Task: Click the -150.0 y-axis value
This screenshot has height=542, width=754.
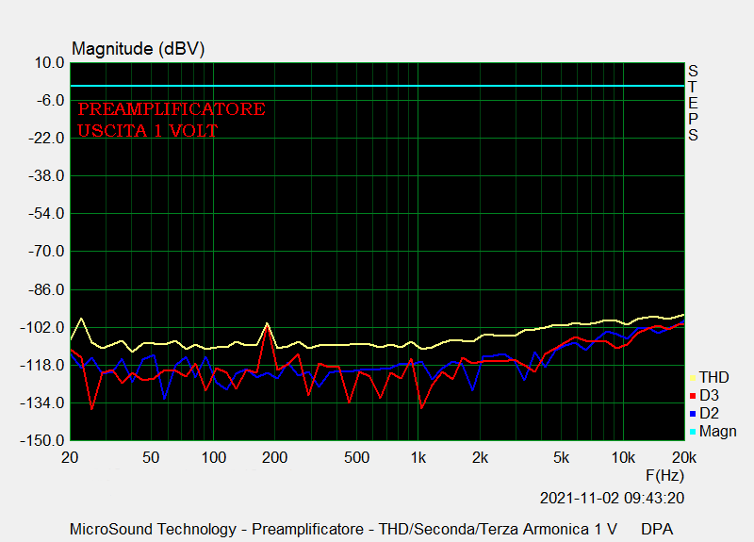Action: click(x=42, y=440)
